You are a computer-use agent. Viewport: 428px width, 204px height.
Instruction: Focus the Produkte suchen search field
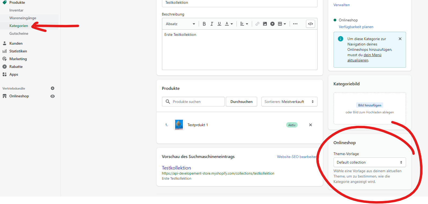[193, 102]
